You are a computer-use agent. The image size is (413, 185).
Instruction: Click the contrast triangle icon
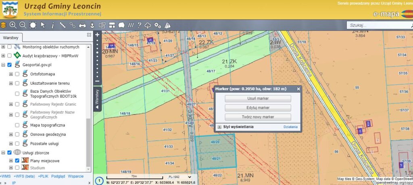click(x=167, y=25)
